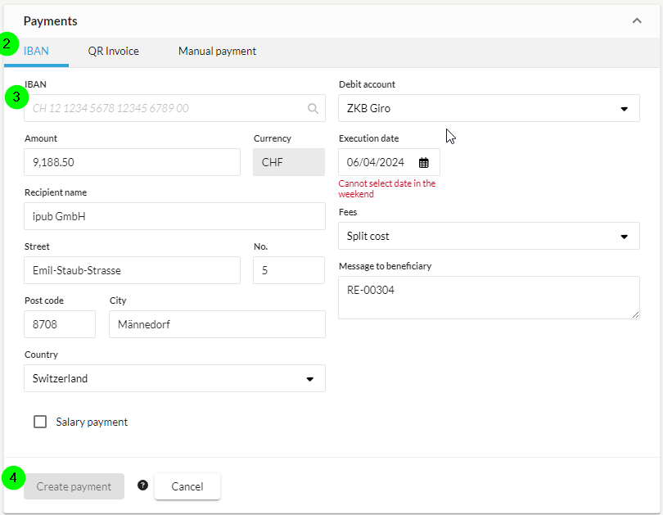This screenshot has width=663, height=515.
Task: Open the Country dropdown
Action: point(174,378)
